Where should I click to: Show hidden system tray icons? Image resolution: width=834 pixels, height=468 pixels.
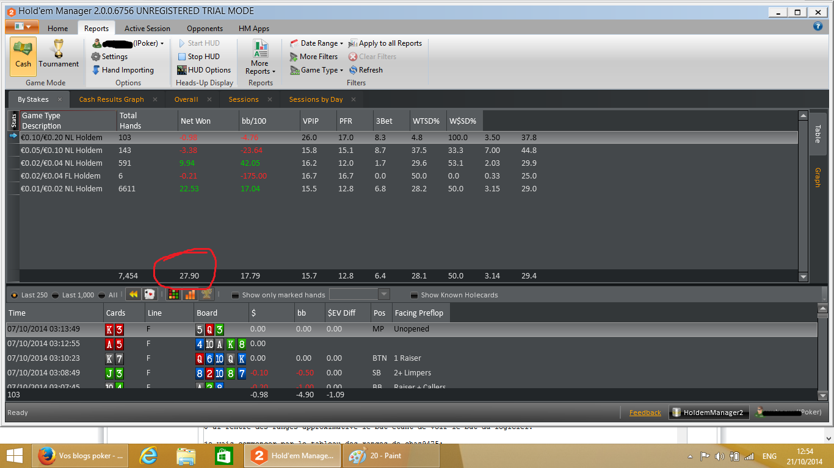tap(691, 456)
